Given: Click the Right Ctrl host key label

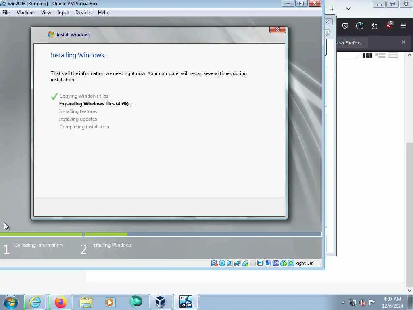Looking at the screenshot, I should click(x=304, y=263).
